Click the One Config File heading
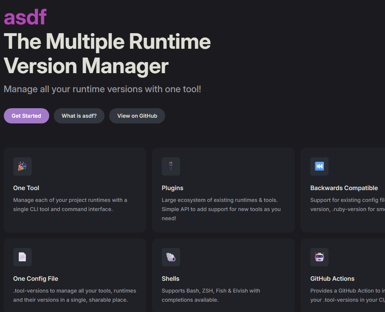Image resolution: width=385 pixels, height=312 pixels. tap(36, 278)
